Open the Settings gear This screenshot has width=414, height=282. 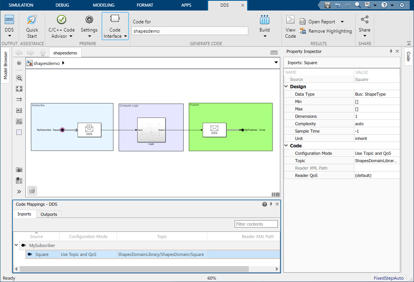tap(89, 19)
